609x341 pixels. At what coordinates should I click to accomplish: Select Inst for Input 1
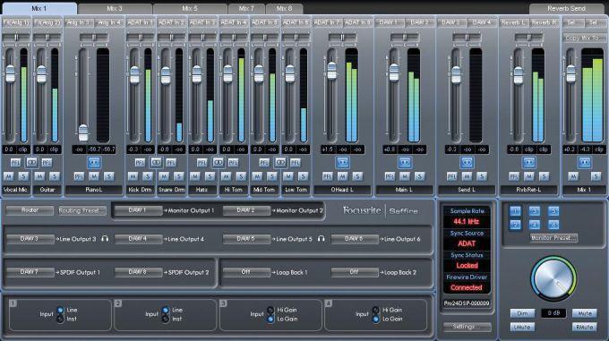60,319
